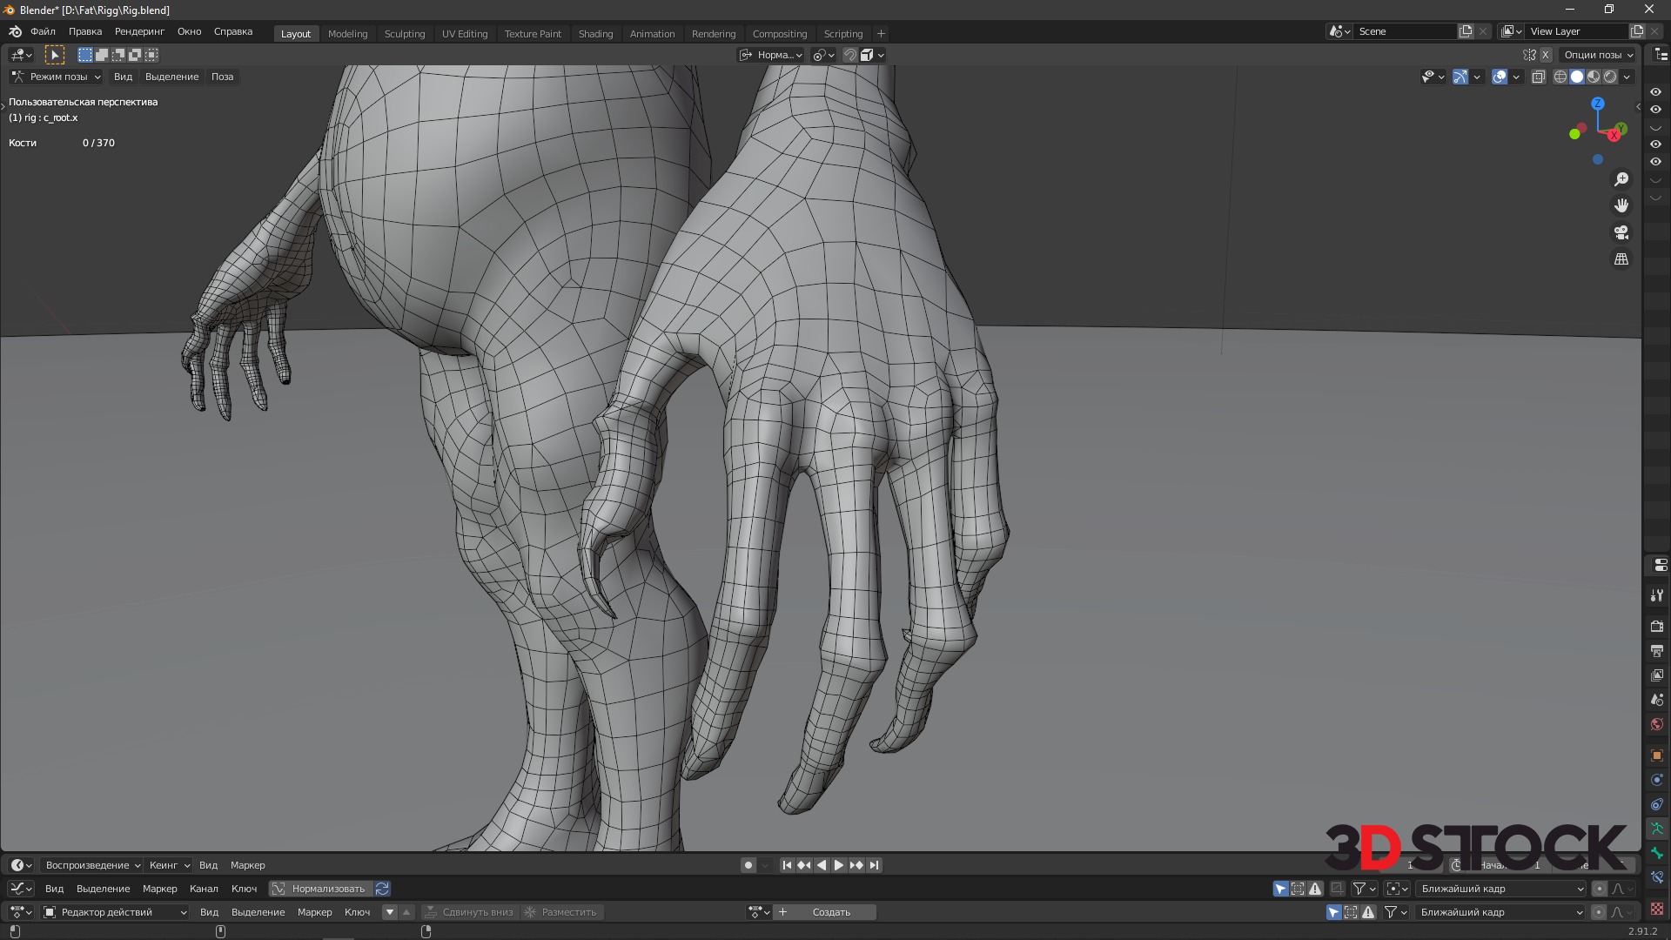Click the zoom view magnifier icon
The image size is (1671, 940).
tap(1621, 179)
